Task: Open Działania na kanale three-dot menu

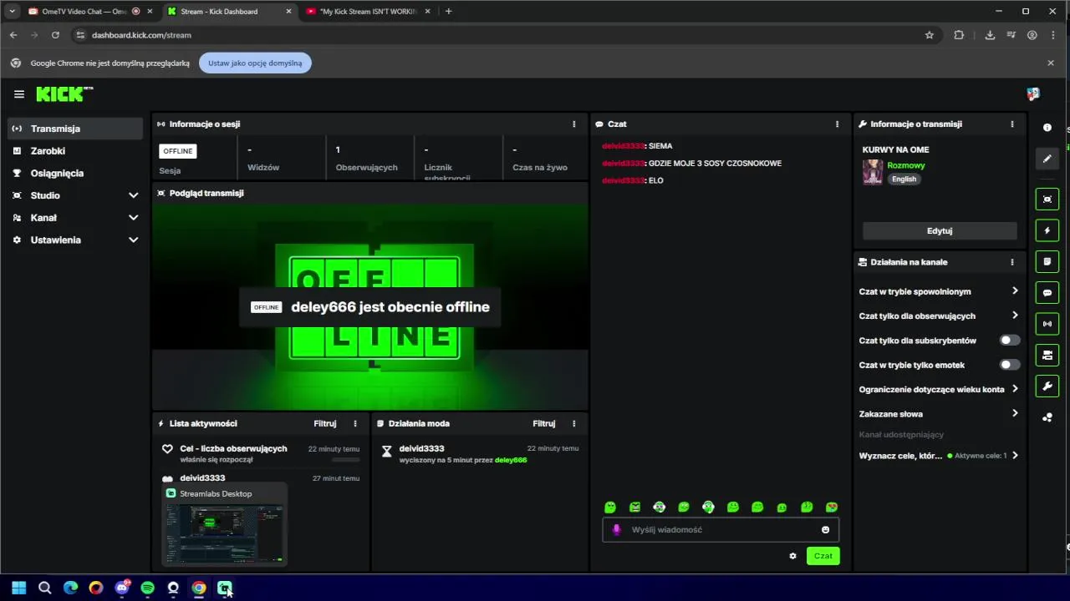Action: pos(1011,262)
